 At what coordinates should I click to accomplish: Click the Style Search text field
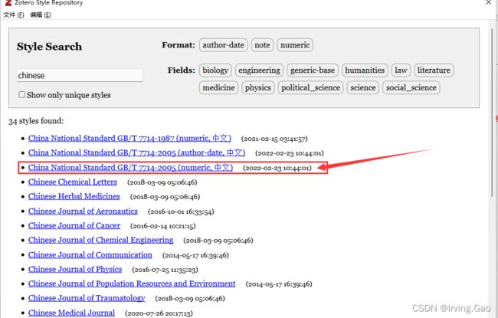click(80, 76)
